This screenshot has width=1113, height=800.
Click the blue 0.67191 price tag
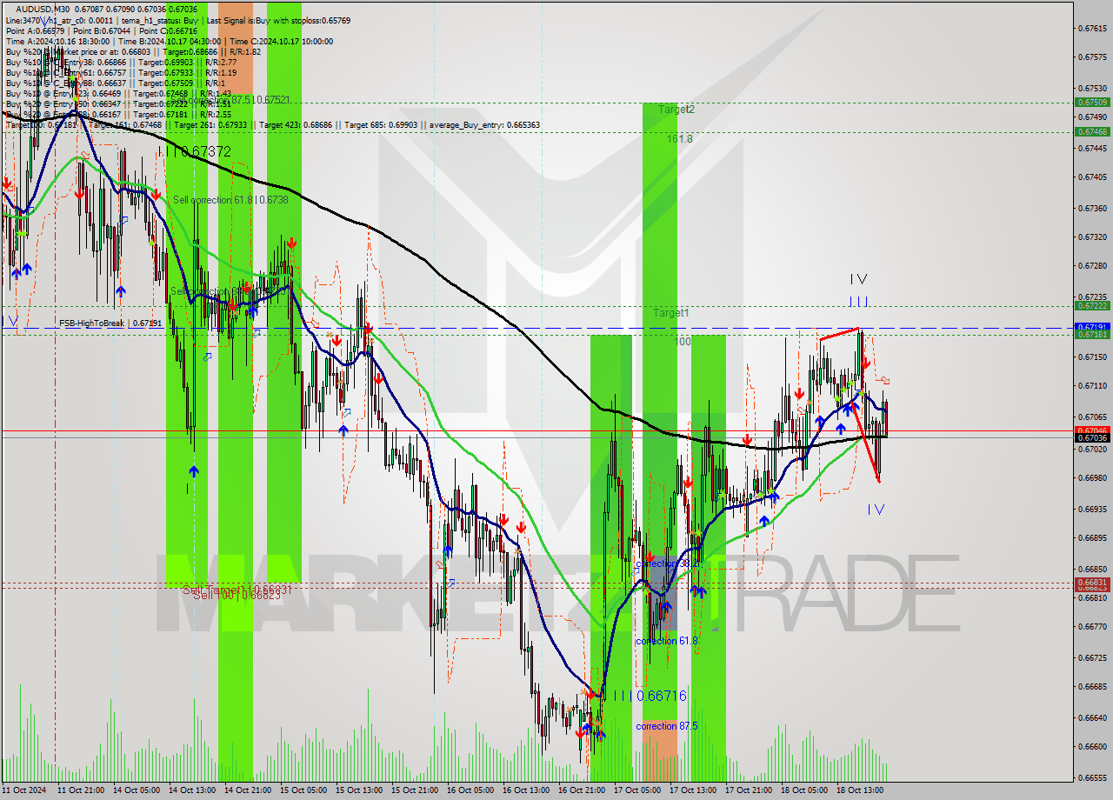[1092, 327]
